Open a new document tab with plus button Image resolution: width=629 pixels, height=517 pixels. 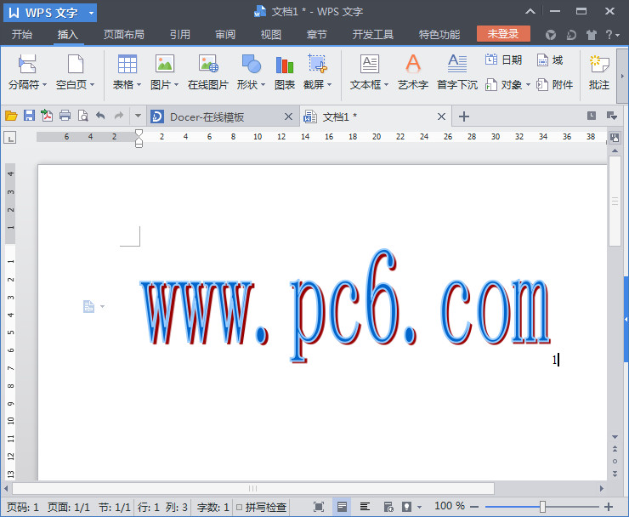pyautogui.click(x=464, y=116)
